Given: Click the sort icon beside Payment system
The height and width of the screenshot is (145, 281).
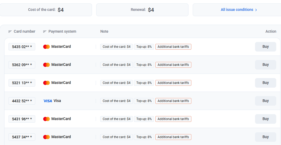Looking at the screenshot, I should pyautogui.click(x=45, y=32).
